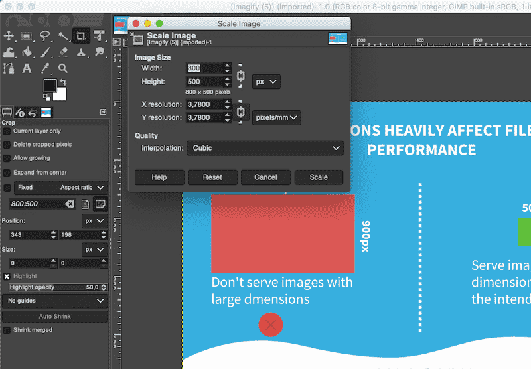This screenshot has width=531, height=369.
Task: Toggle the width/height chain link
Action: (x=240, y=76)
